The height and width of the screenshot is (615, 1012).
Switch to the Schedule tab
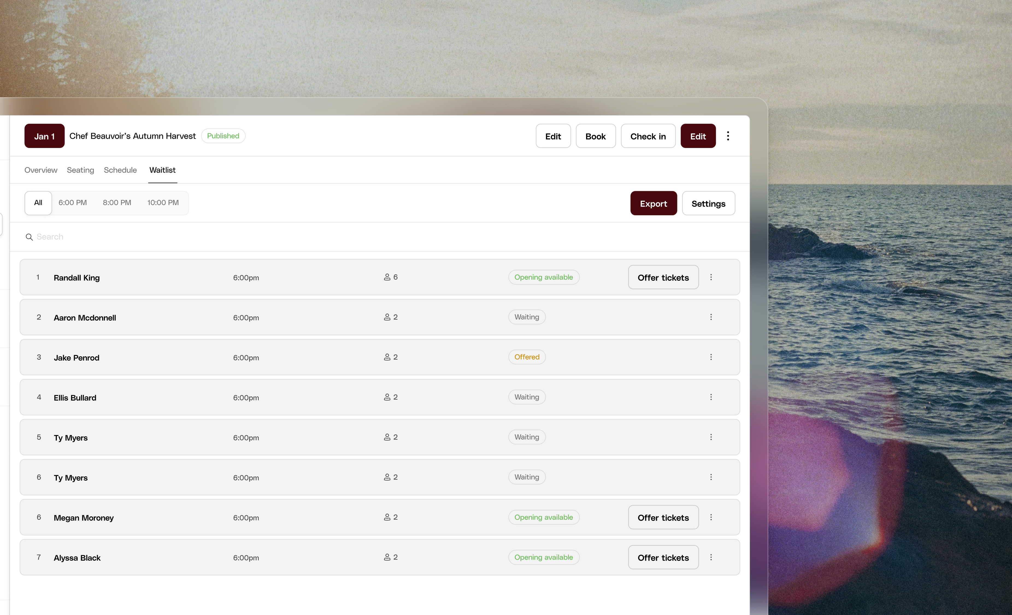point(120,170)
